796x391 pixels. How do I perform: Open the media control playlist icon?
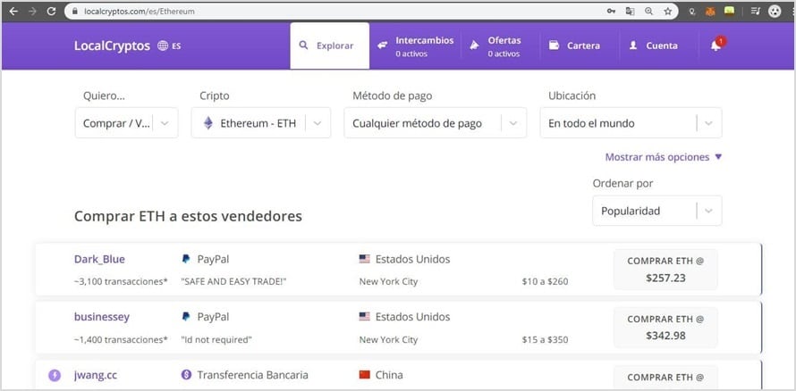(x=756, y=11)
